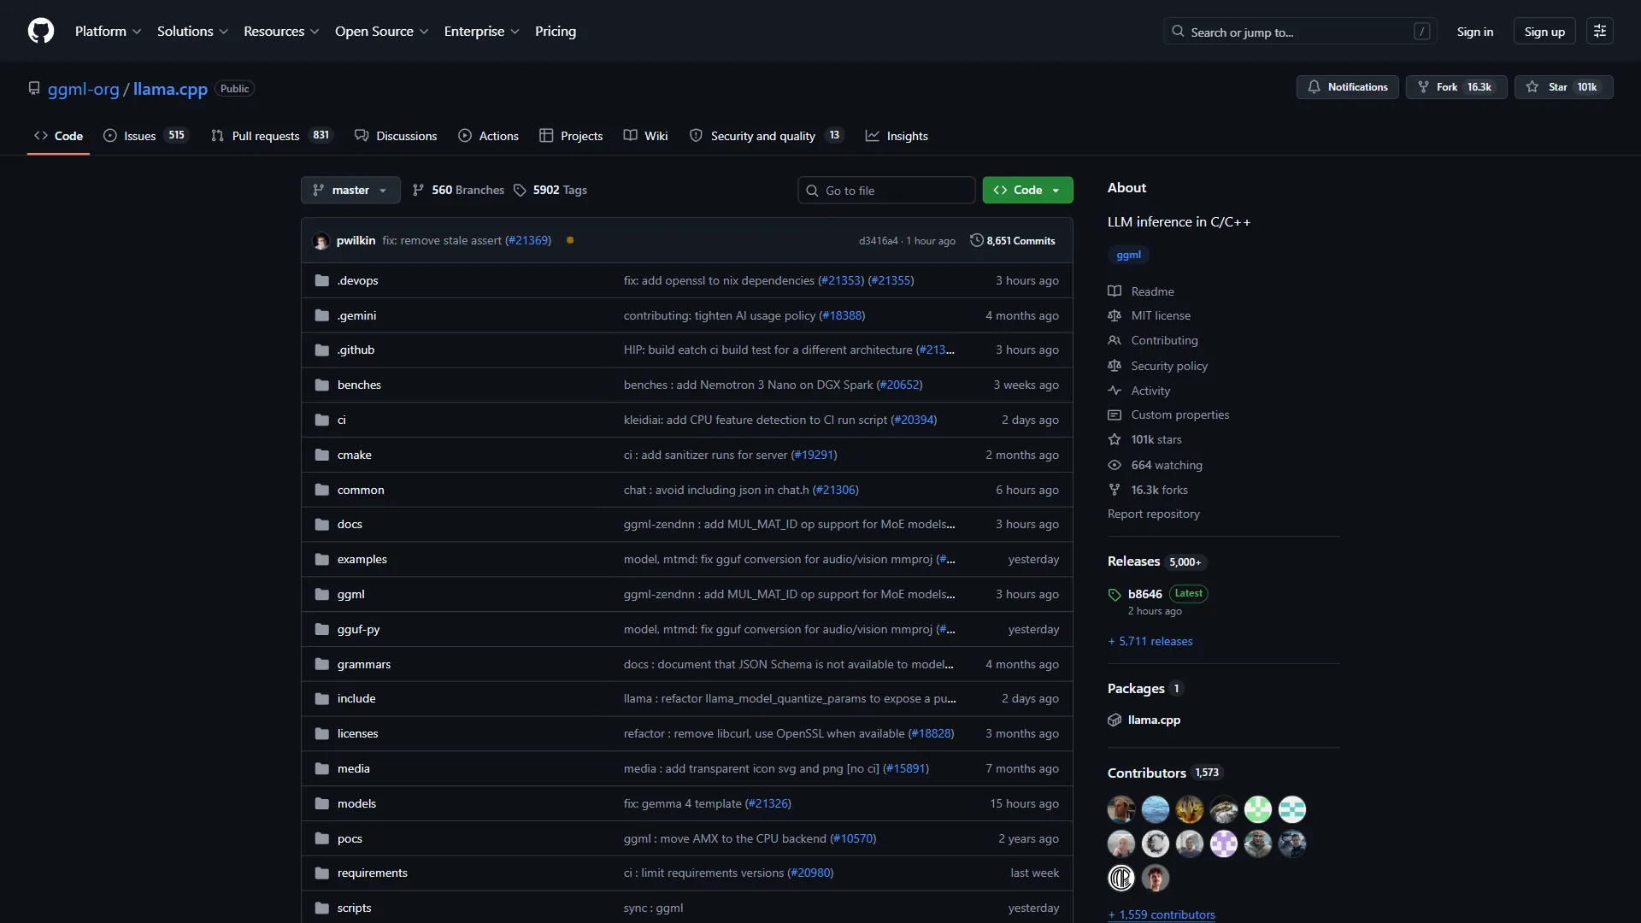The width and height of the screenshot is (1641, 923).
Task: Open the benches folder icon
Action: click(322, 385)
